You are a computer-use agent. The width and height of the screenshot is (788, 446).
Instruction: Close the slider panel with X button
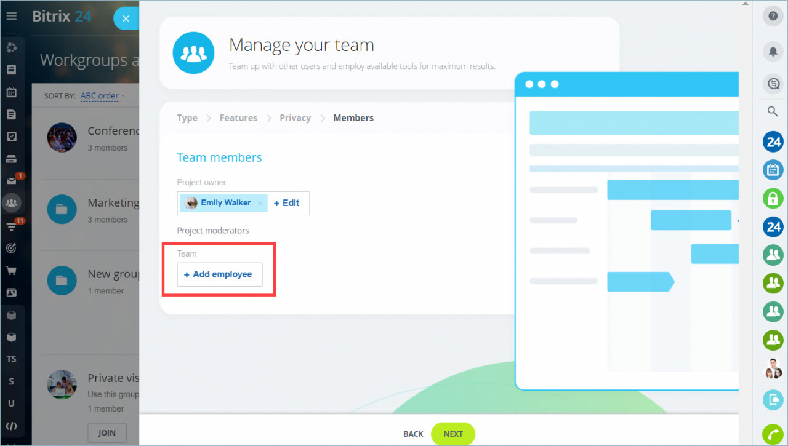click(x=126, y=18)
